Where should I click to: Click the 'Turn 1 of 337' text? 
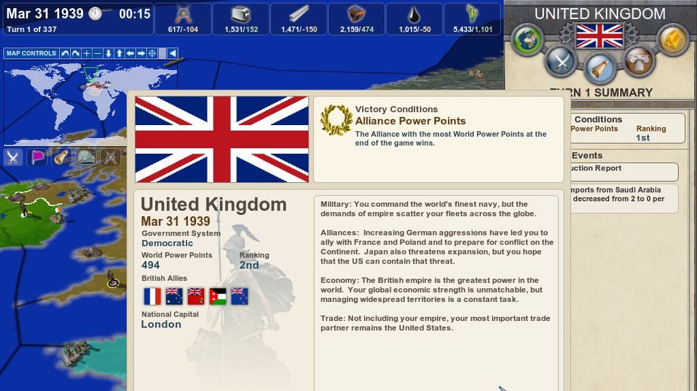coord(31,29)
